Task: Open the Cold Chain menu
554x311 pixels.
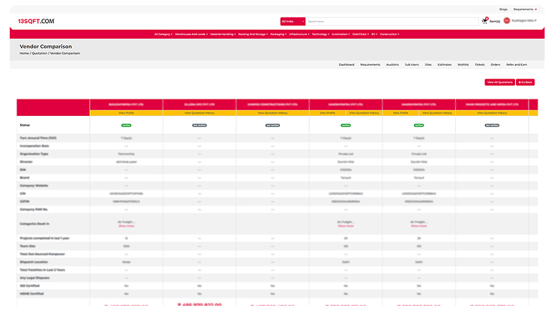Action: 361,34
